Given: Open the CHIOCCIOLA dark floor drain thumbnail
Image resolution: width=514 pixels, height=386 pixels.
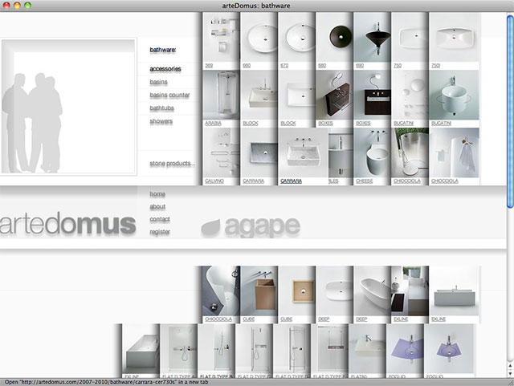Looking at the screenshot, I should click(x=222, y=291).
